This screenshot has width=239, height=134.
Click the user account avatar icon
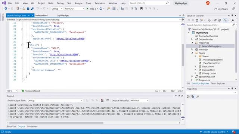(208, 3)
